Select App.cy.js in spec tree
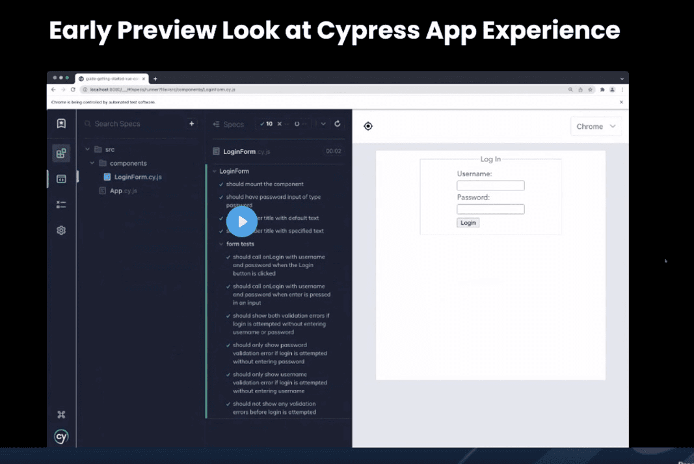 [x=118, y=190]
